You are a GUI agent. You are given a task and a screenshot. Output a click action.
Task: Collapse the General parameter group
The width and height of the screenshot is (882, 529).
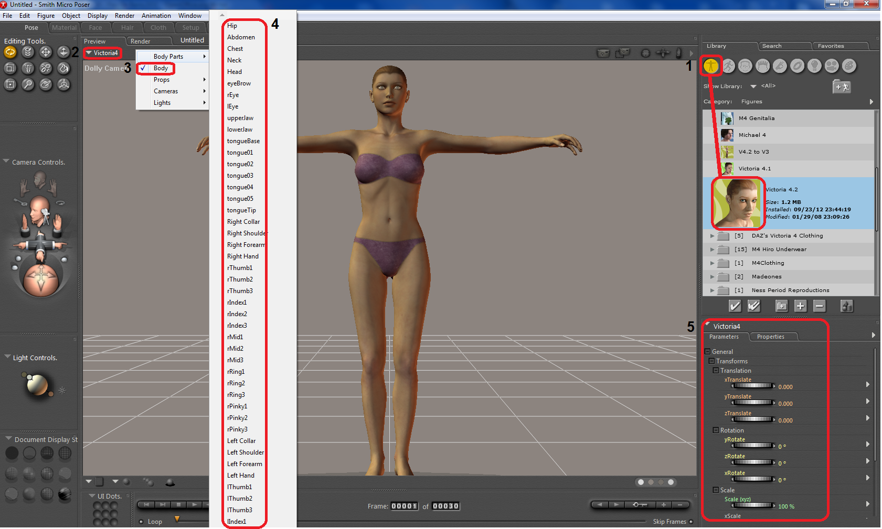707,352
